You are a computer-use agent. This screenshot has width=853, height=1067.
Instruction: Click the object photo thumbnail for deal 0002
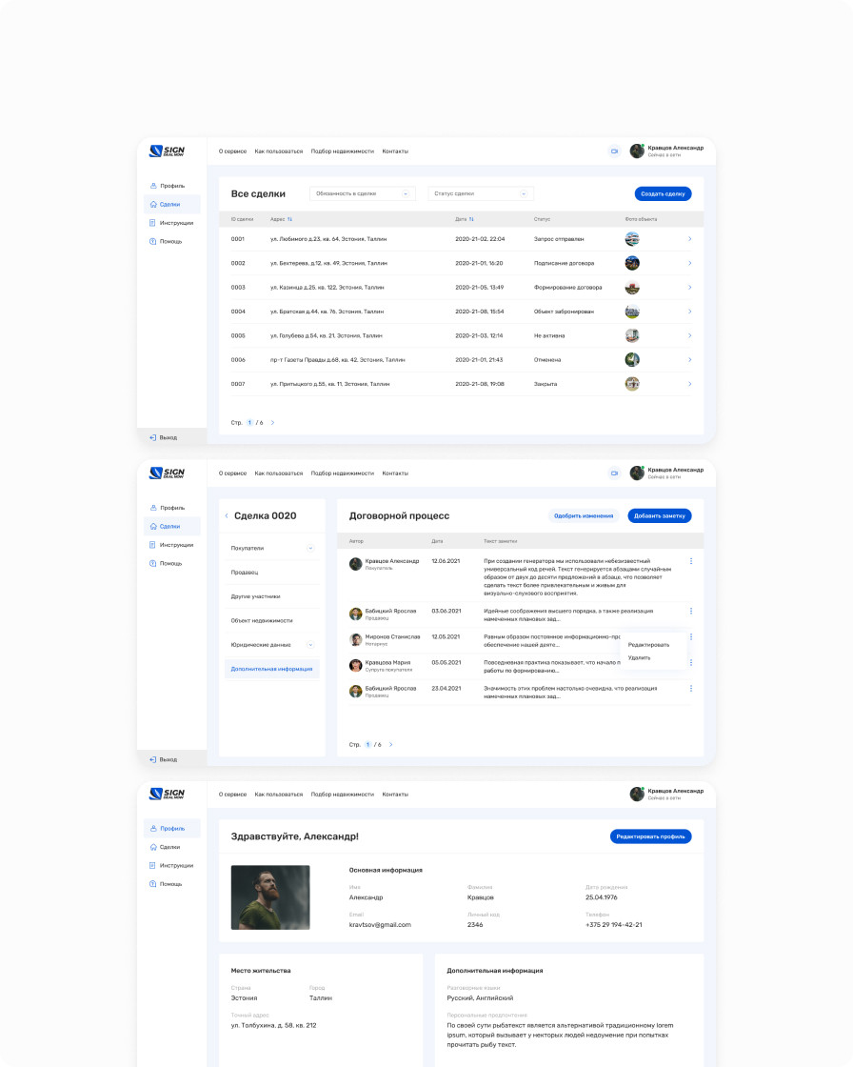(x=632, y=263)
